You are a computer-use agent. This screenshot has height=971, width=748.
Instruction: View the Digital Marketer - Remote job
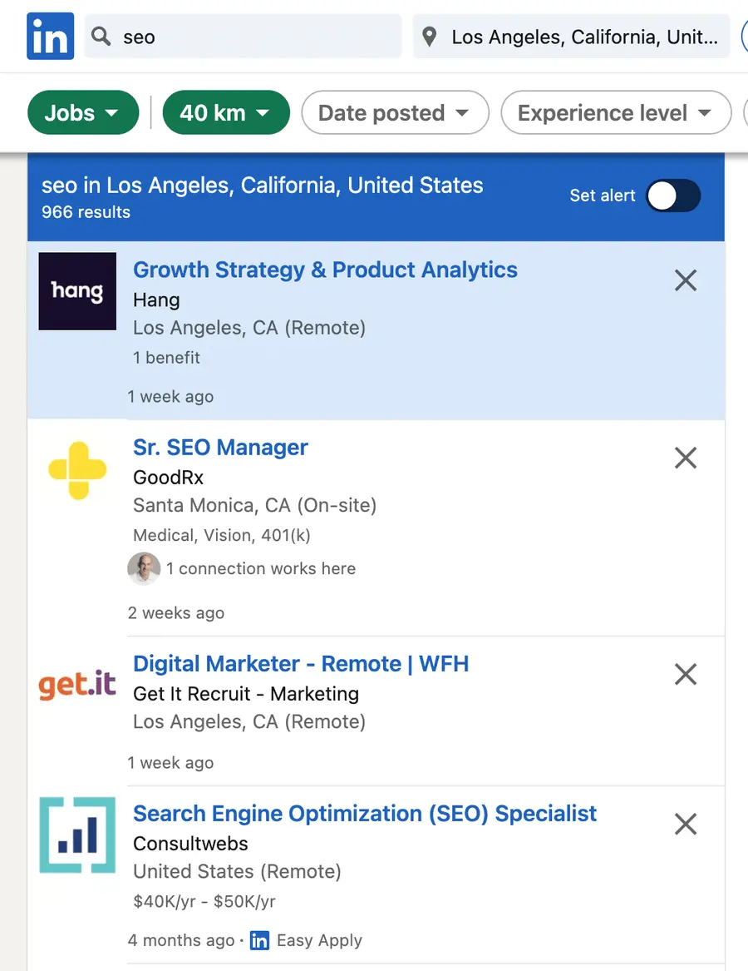coord(301,663)
